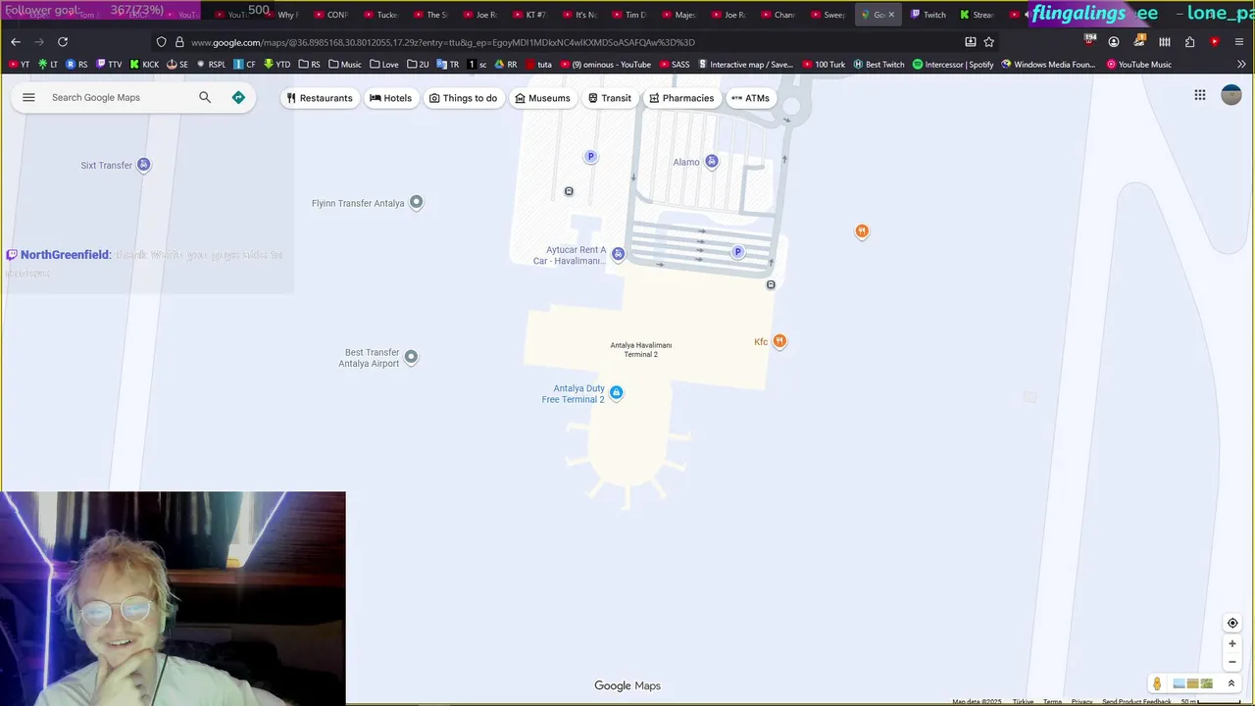Click the Flyinn Transfer Antalya marker
1255x706 pixels.
pos(417,202)
